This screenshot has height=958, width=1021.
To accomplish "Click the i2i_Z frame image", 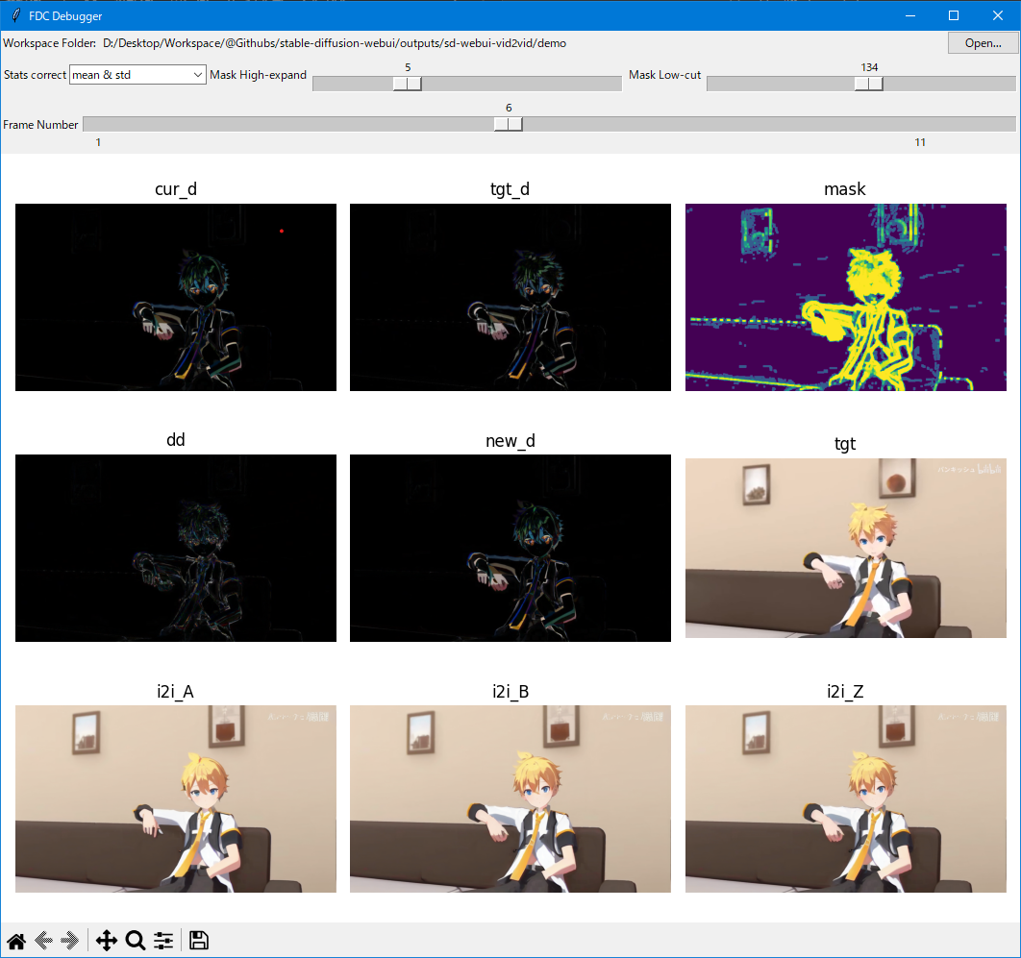I will click(x=846, y=798).
